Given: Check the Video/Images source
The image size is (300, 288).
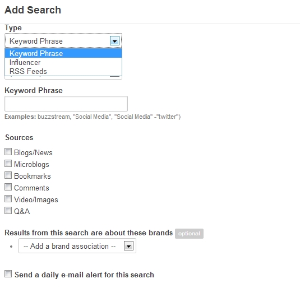Looking at the screenshot, I should pyautogui.click(x=8, y=199).
